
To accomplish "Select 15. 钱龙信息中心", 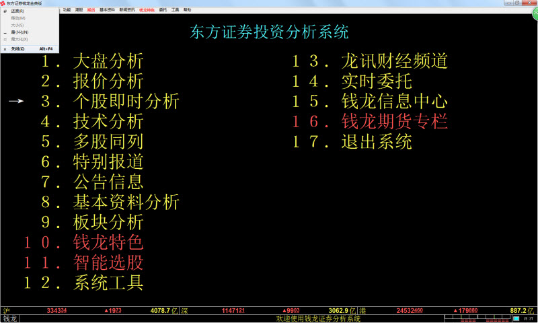I will [370, 101].
